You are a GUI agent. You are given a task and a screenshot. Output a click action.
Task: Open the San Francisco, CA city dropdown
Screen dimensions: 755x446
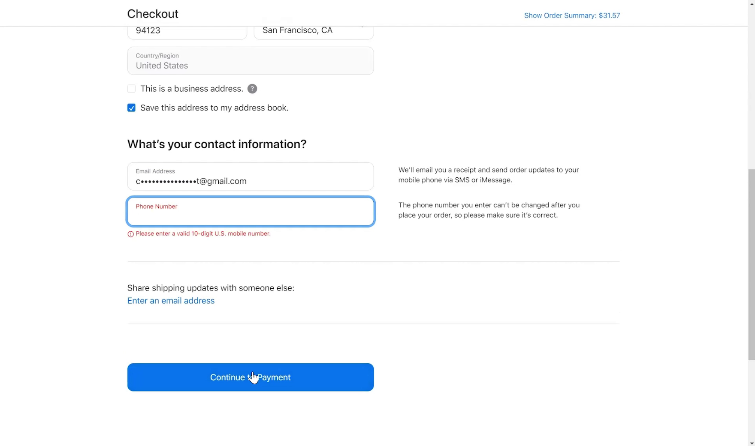pos(313,31)
